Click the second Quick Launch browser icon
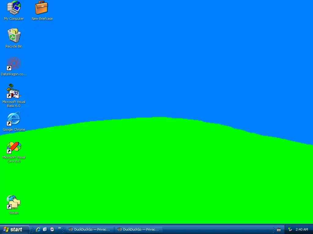Screen dimensions: 313x234 point(45,229)
